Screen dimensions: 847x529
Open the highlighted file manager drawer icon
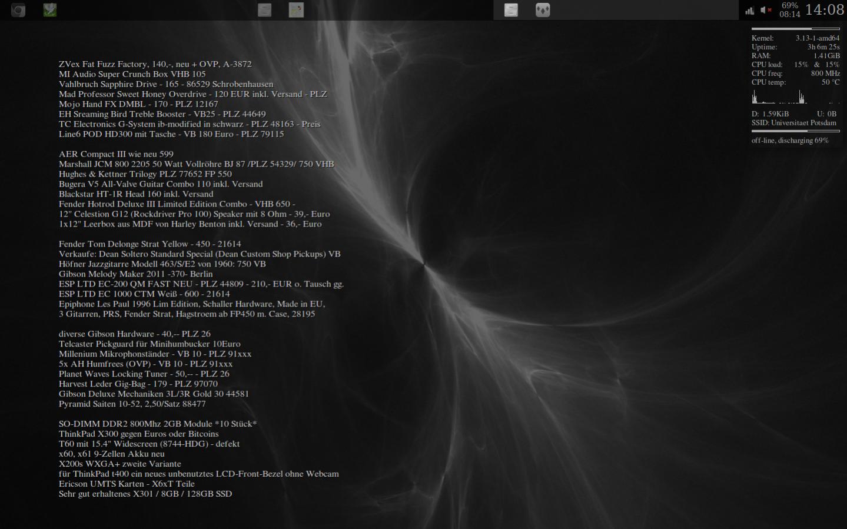[x=511, y=10]
